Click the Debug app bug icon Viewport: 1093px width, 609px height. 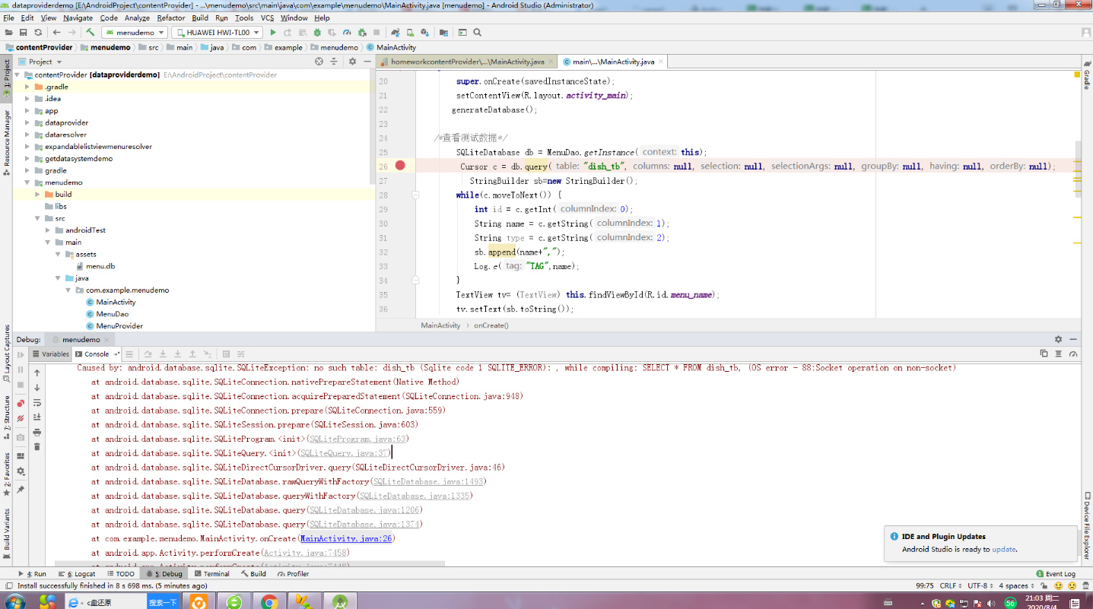coord(317,33)
